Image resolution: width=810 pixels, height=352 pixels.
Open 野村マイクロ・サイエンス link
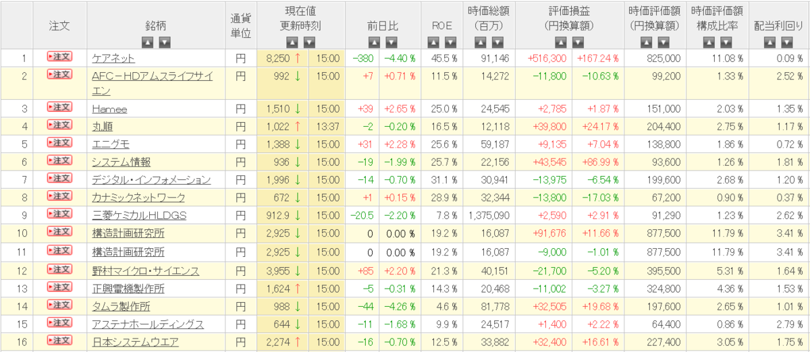(x=146, y=271)
